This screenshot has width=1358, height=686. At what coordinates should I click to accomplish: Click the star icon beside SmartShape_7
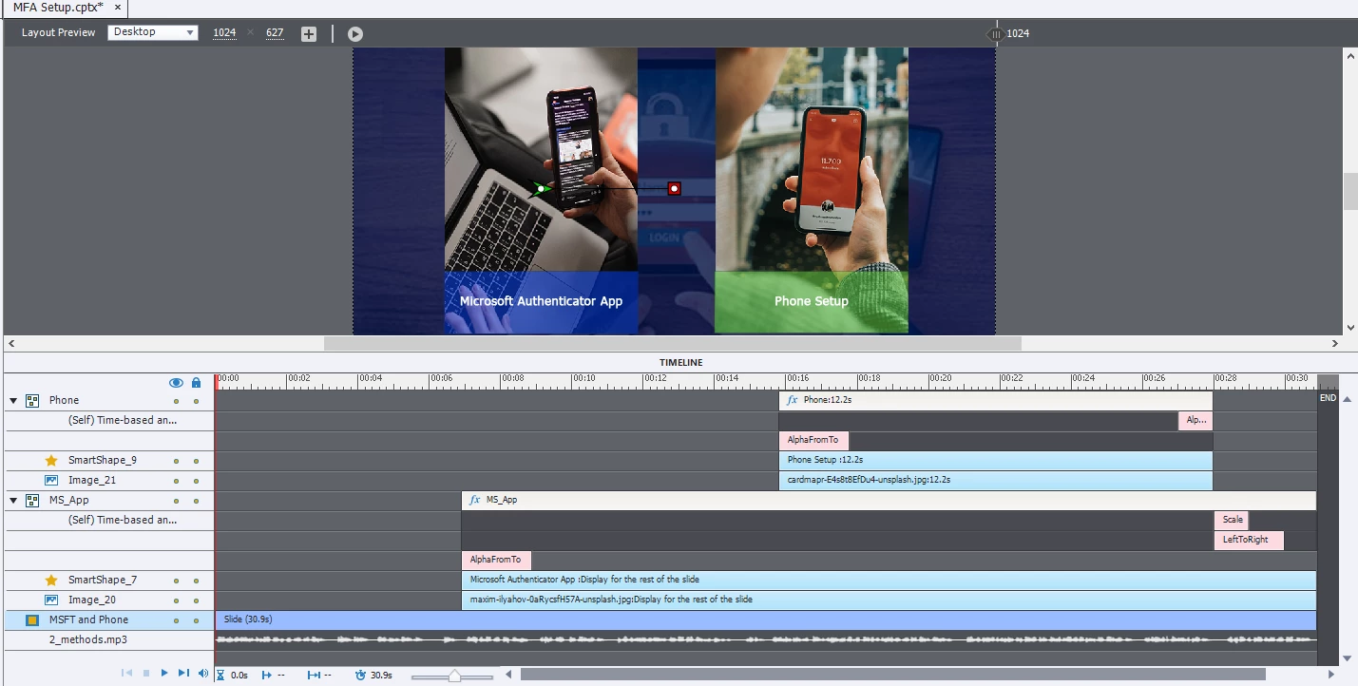pos(51,580)
